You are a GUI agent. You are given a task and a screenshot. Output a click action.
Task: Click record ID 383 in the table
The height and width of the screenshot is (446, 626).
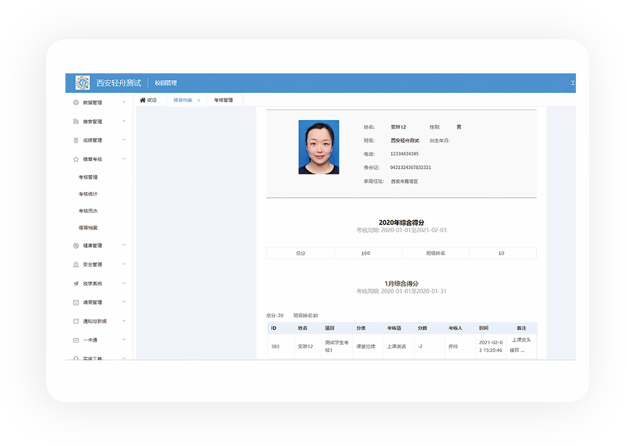[275, 347]
